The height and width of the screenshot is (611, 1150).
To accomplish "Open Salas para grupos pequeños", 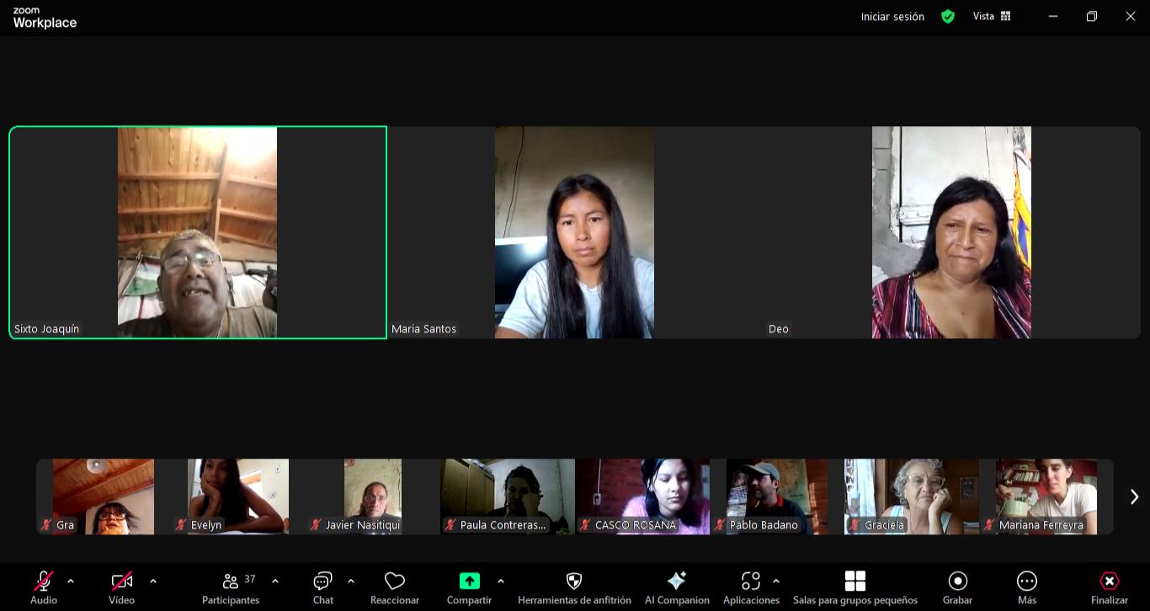I will 855,582.
